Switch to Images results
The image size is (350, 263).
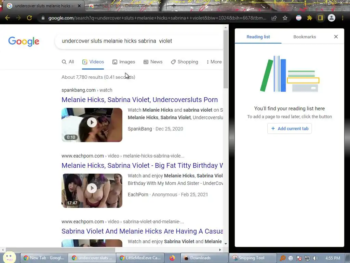pyautogui.click(x=124, y=62)
